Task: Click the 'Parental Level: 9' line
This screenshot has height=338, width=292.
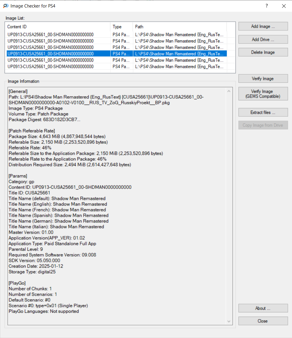Action: (26, 249)
